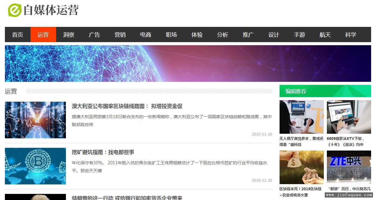This screenshot has height=200, width=376.
Task: Open article 挖矿避坑指南：找电那些事
Action: pyautogui.click(x=103, y=152)
